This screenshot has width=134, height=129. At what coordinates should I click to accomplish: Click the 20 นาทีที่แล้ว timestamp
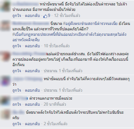point(55,104)
